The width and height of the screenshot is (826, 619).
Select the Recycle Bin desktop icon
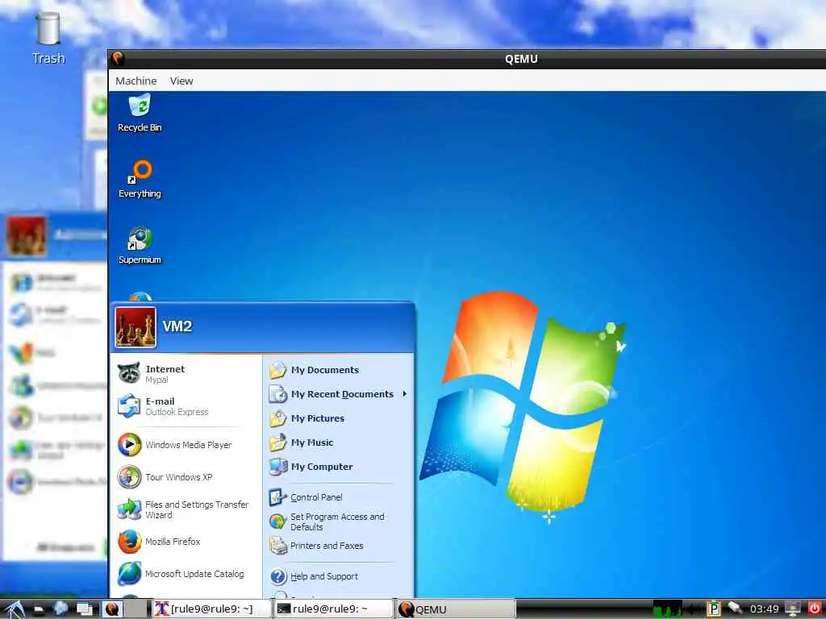click(140, 113)
